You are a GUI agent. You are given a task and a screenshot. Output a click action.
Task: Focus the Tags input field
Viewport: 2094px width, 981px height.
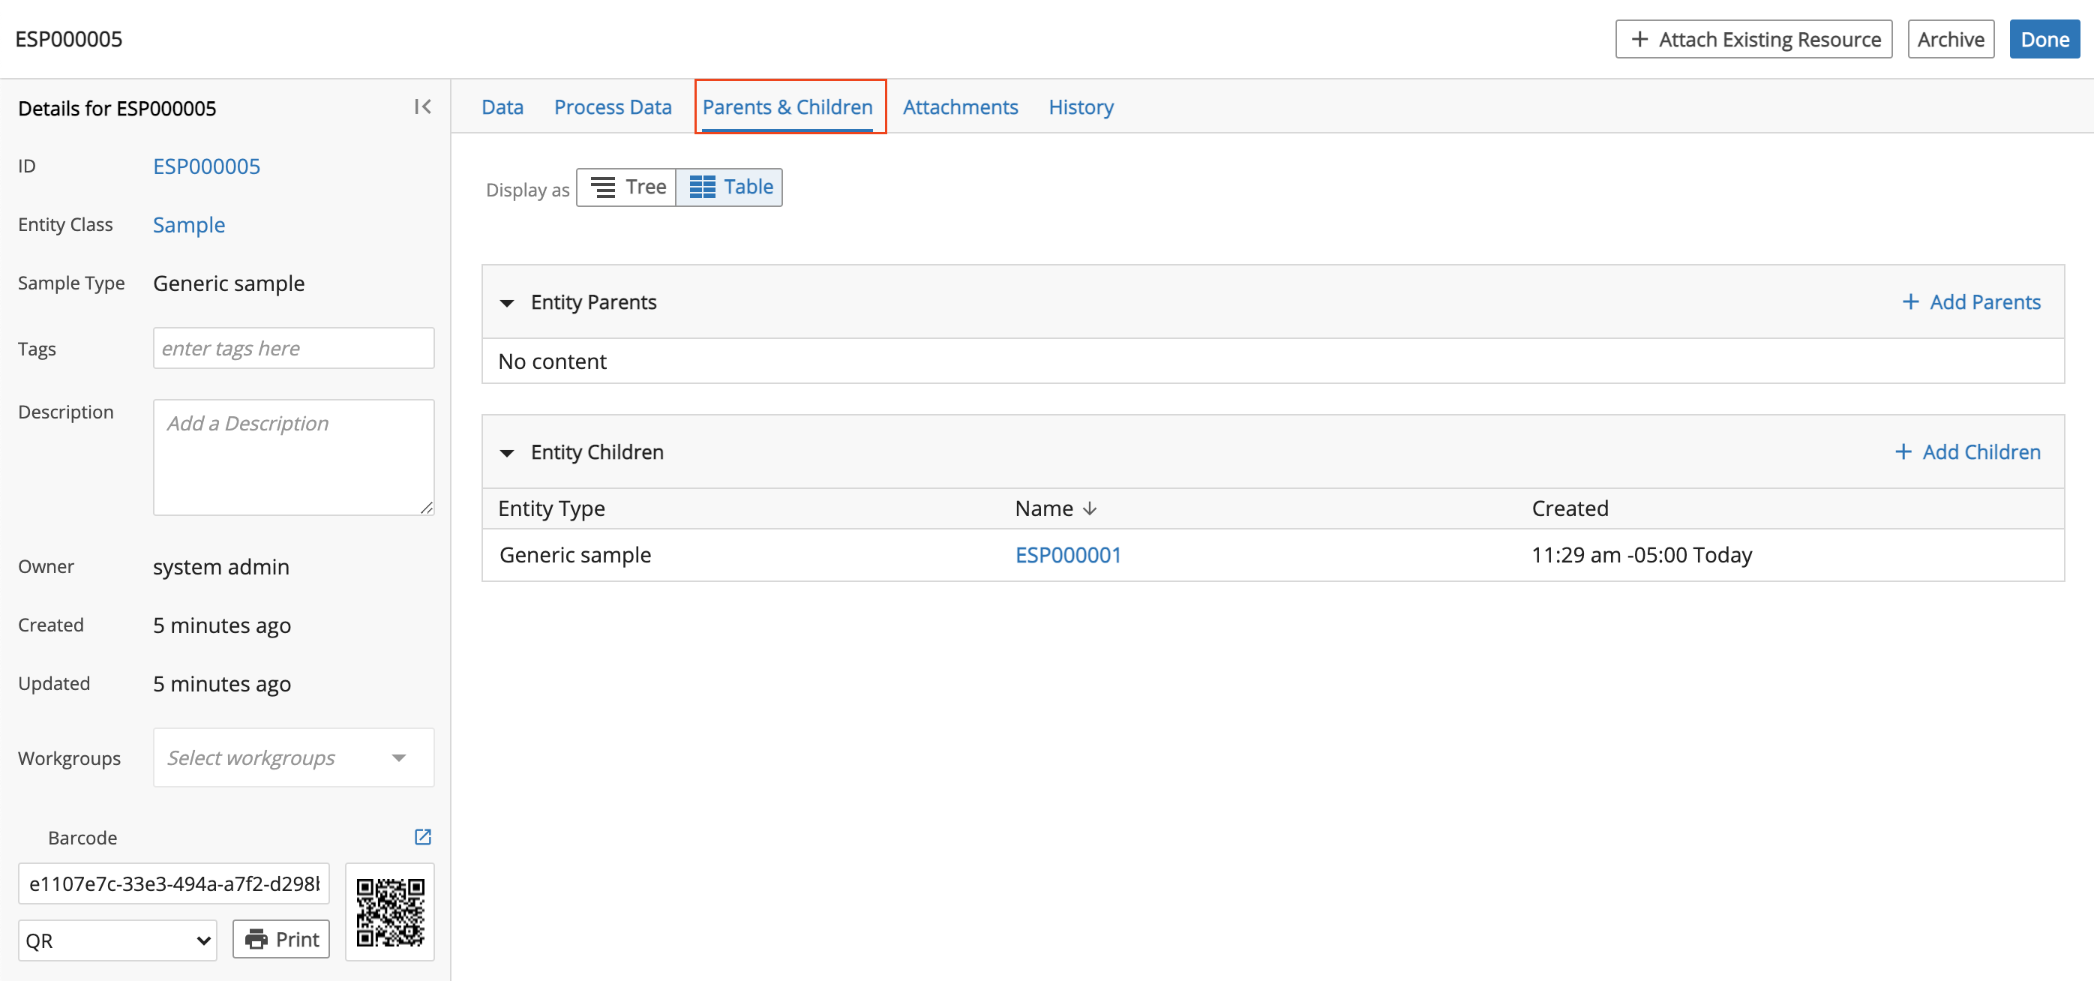pyautogui.click(x=293, y=349)
